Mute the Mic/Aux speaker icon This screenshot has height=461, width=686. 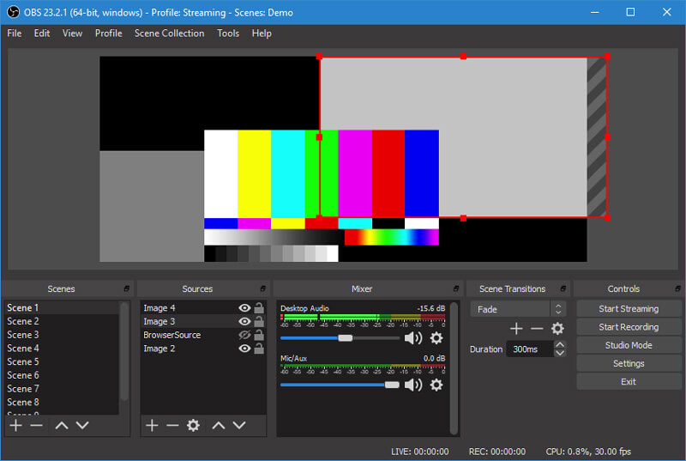click(413, 385)
